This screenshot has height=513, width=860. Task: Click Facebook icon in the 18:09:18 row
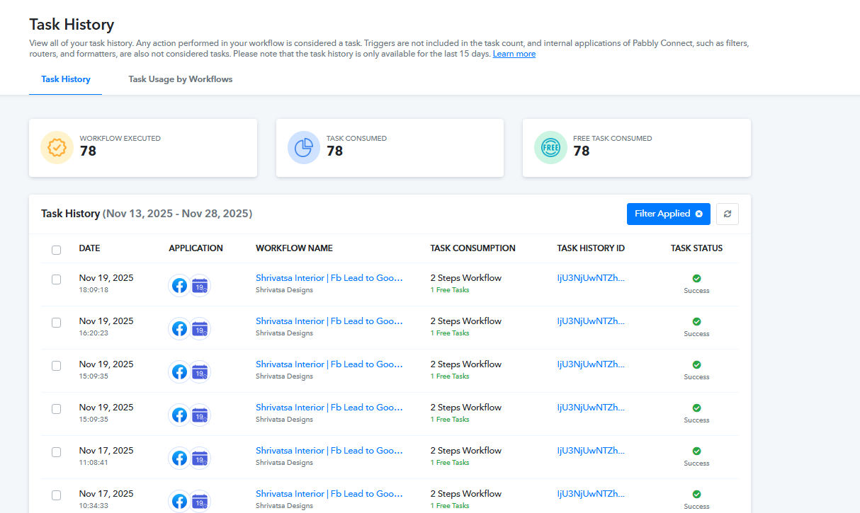coord(180,285)
